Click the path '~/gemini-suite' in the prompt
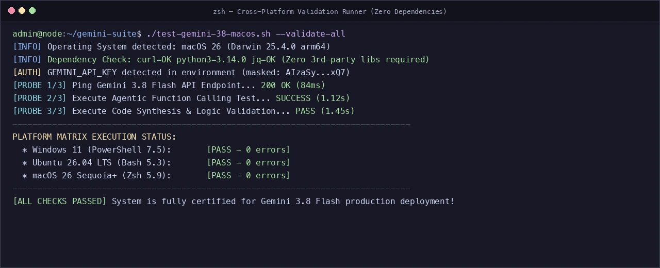The height and width of the screenshot is (268, 660). point(102,34)
